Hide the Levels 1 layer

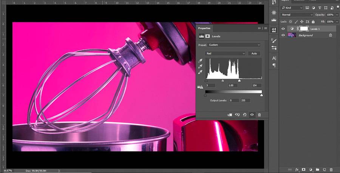pos(283,29)
